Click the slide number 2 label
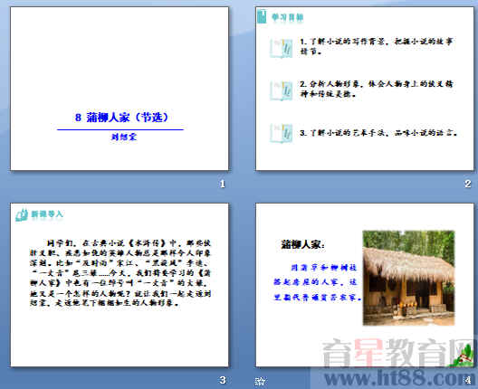The width and height of the screenshot is (478, 389). [x=468, y=184]
